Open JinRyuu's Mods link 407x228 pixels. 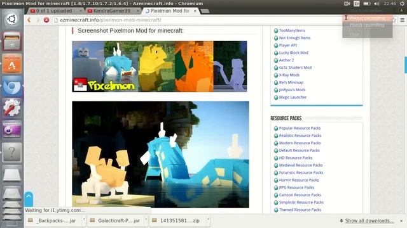[x=292, y=90]
